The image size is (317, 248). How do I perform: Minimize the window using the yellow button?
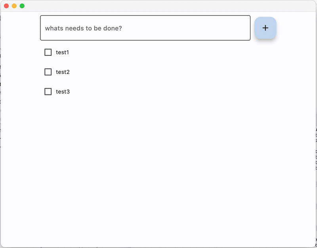tap(14, 6)
